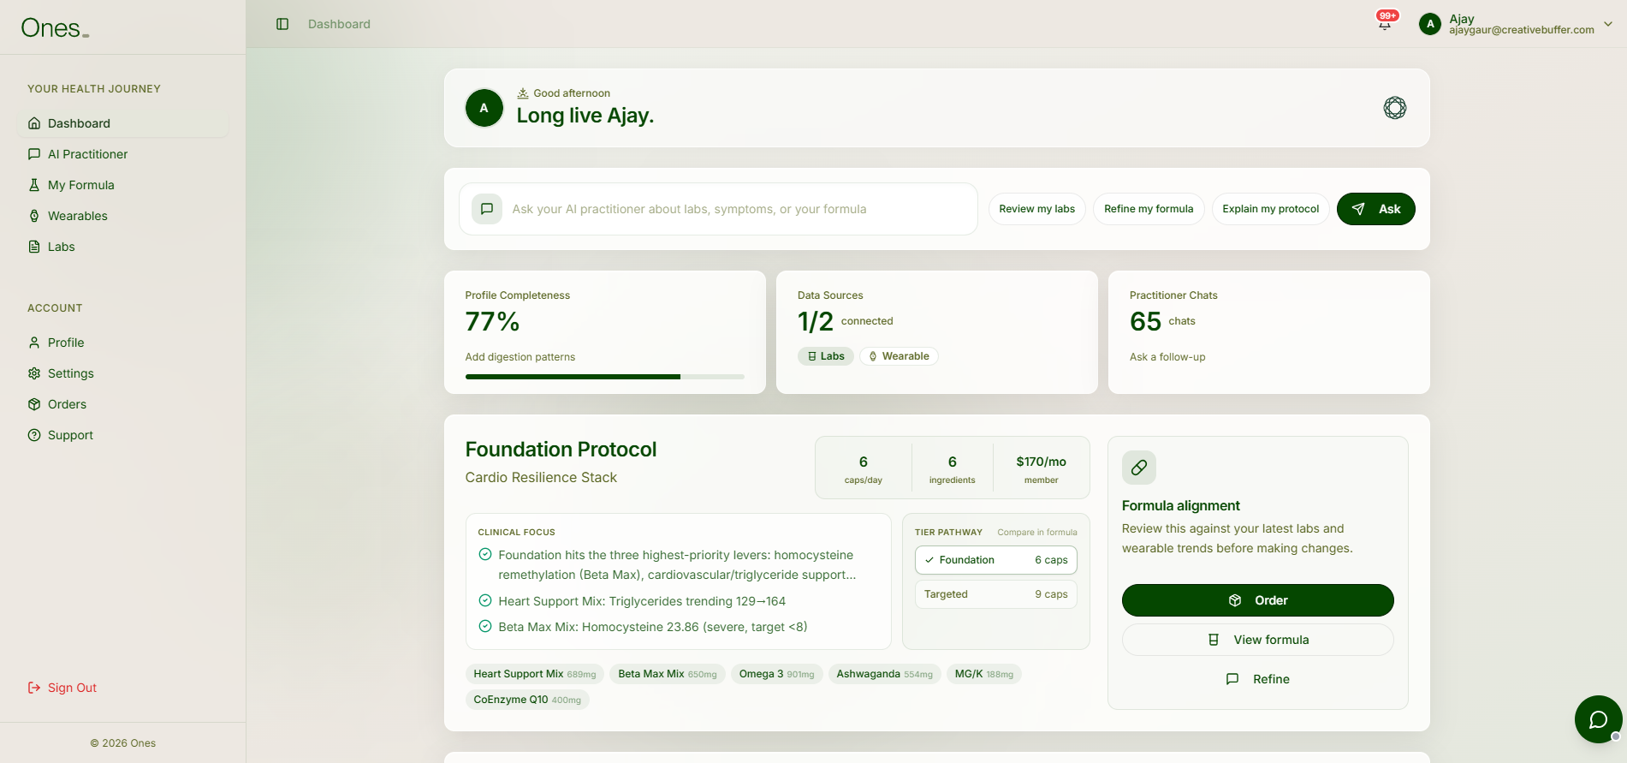Focus the Ask your AI practitioner input
This screenshot has height=763, width=1627.
point(718,209)
